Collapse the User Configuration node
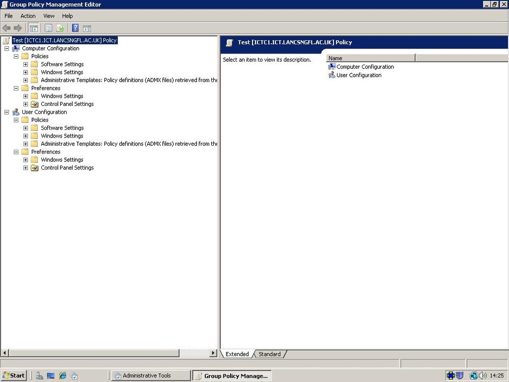509x382 pixels. coord(7,112)
